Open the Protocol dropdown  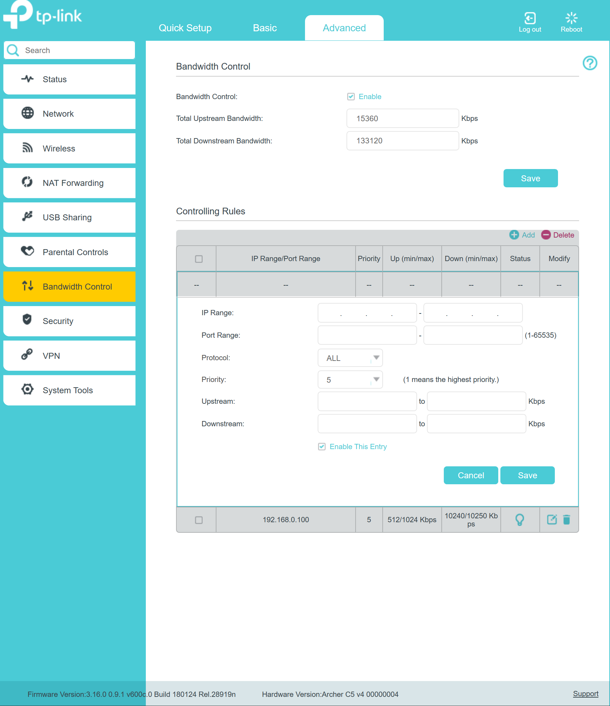click(350, 358)
